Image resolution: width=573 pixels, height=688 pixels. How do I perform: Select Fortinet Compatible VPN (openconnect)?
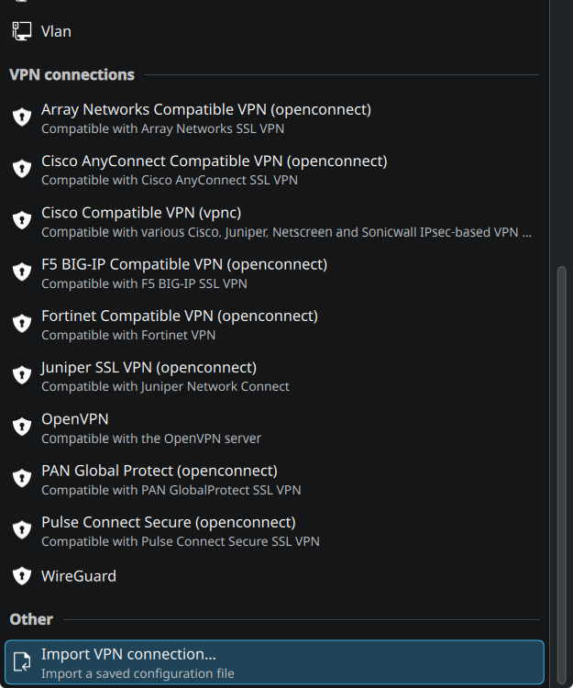180,323
